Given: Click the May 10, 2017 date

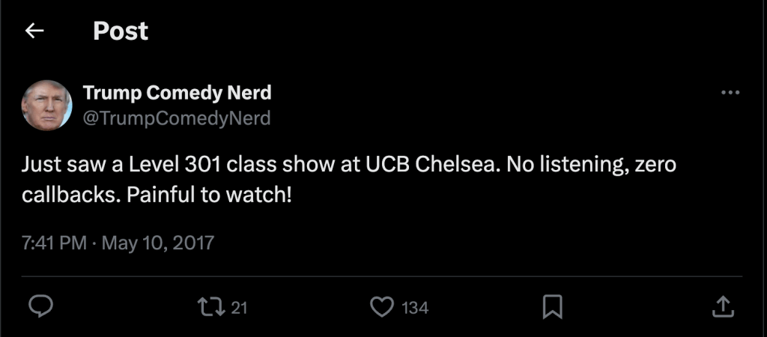Looking at the screenshot, I should tap(158, 243).
